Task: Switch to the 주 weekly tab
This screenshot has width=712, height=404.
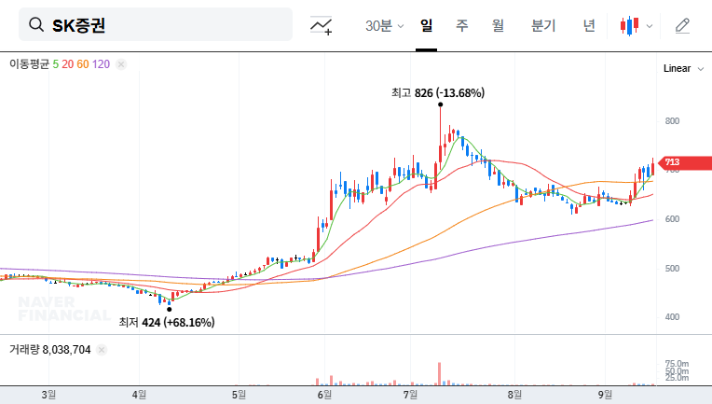Action: point(462,25)
